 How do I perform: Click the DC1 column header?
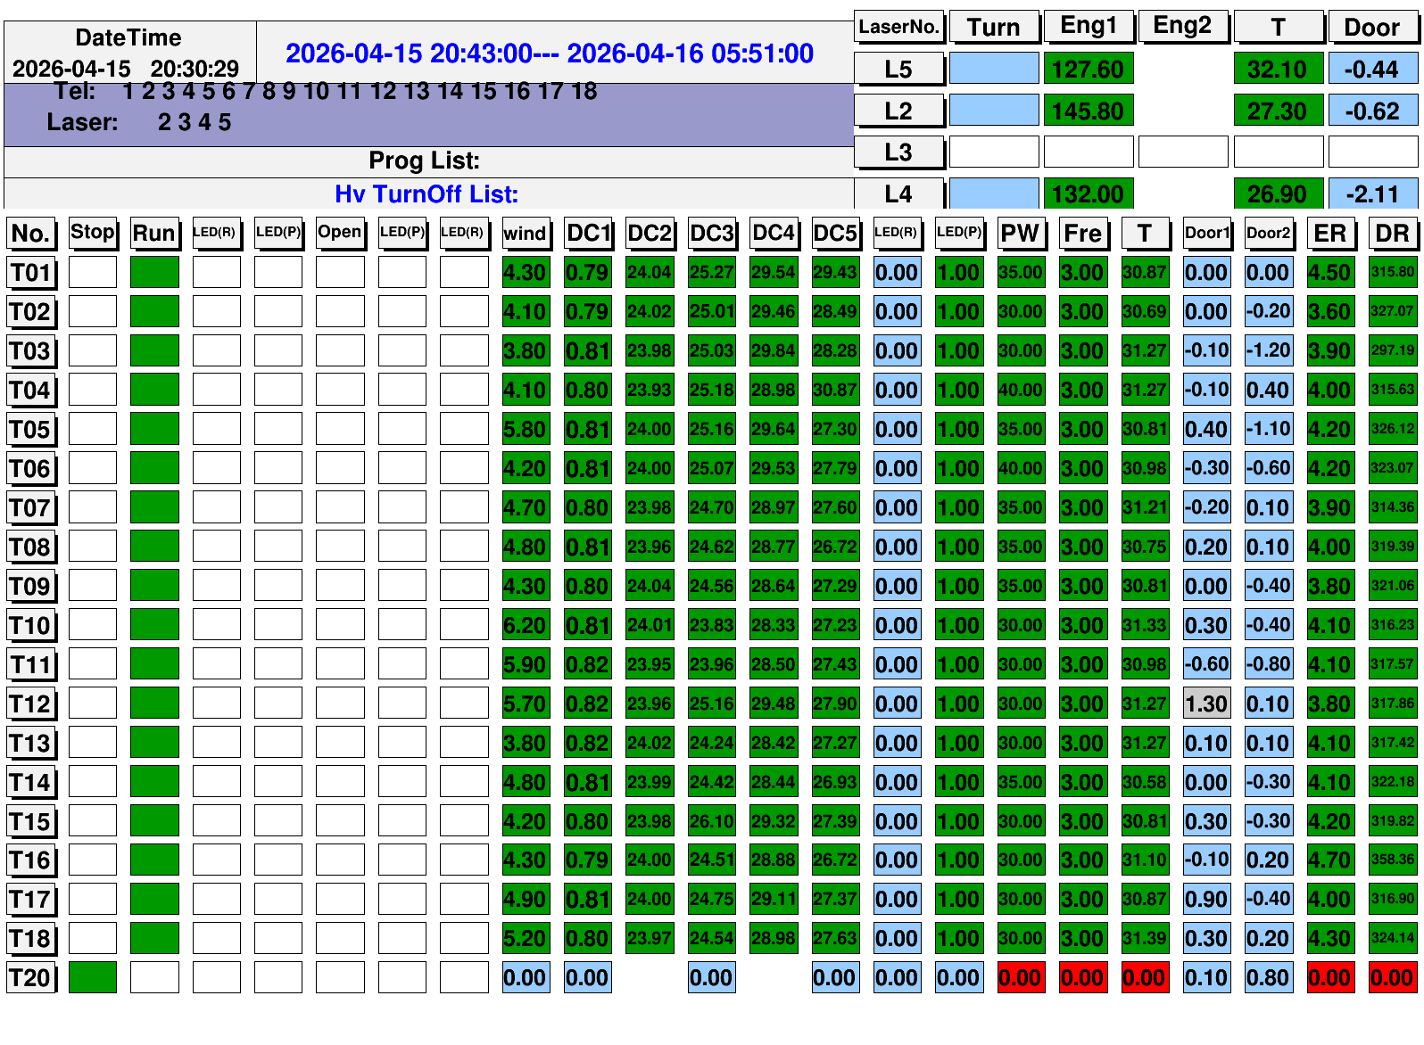pyautogui.click(x=588, y=234)
